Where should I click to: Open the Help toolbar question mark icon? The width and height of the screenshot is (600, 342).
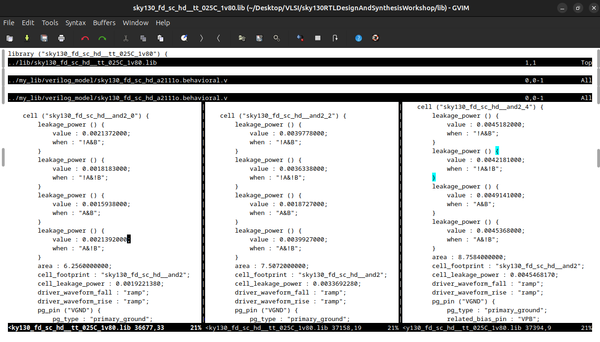(358, 38)
